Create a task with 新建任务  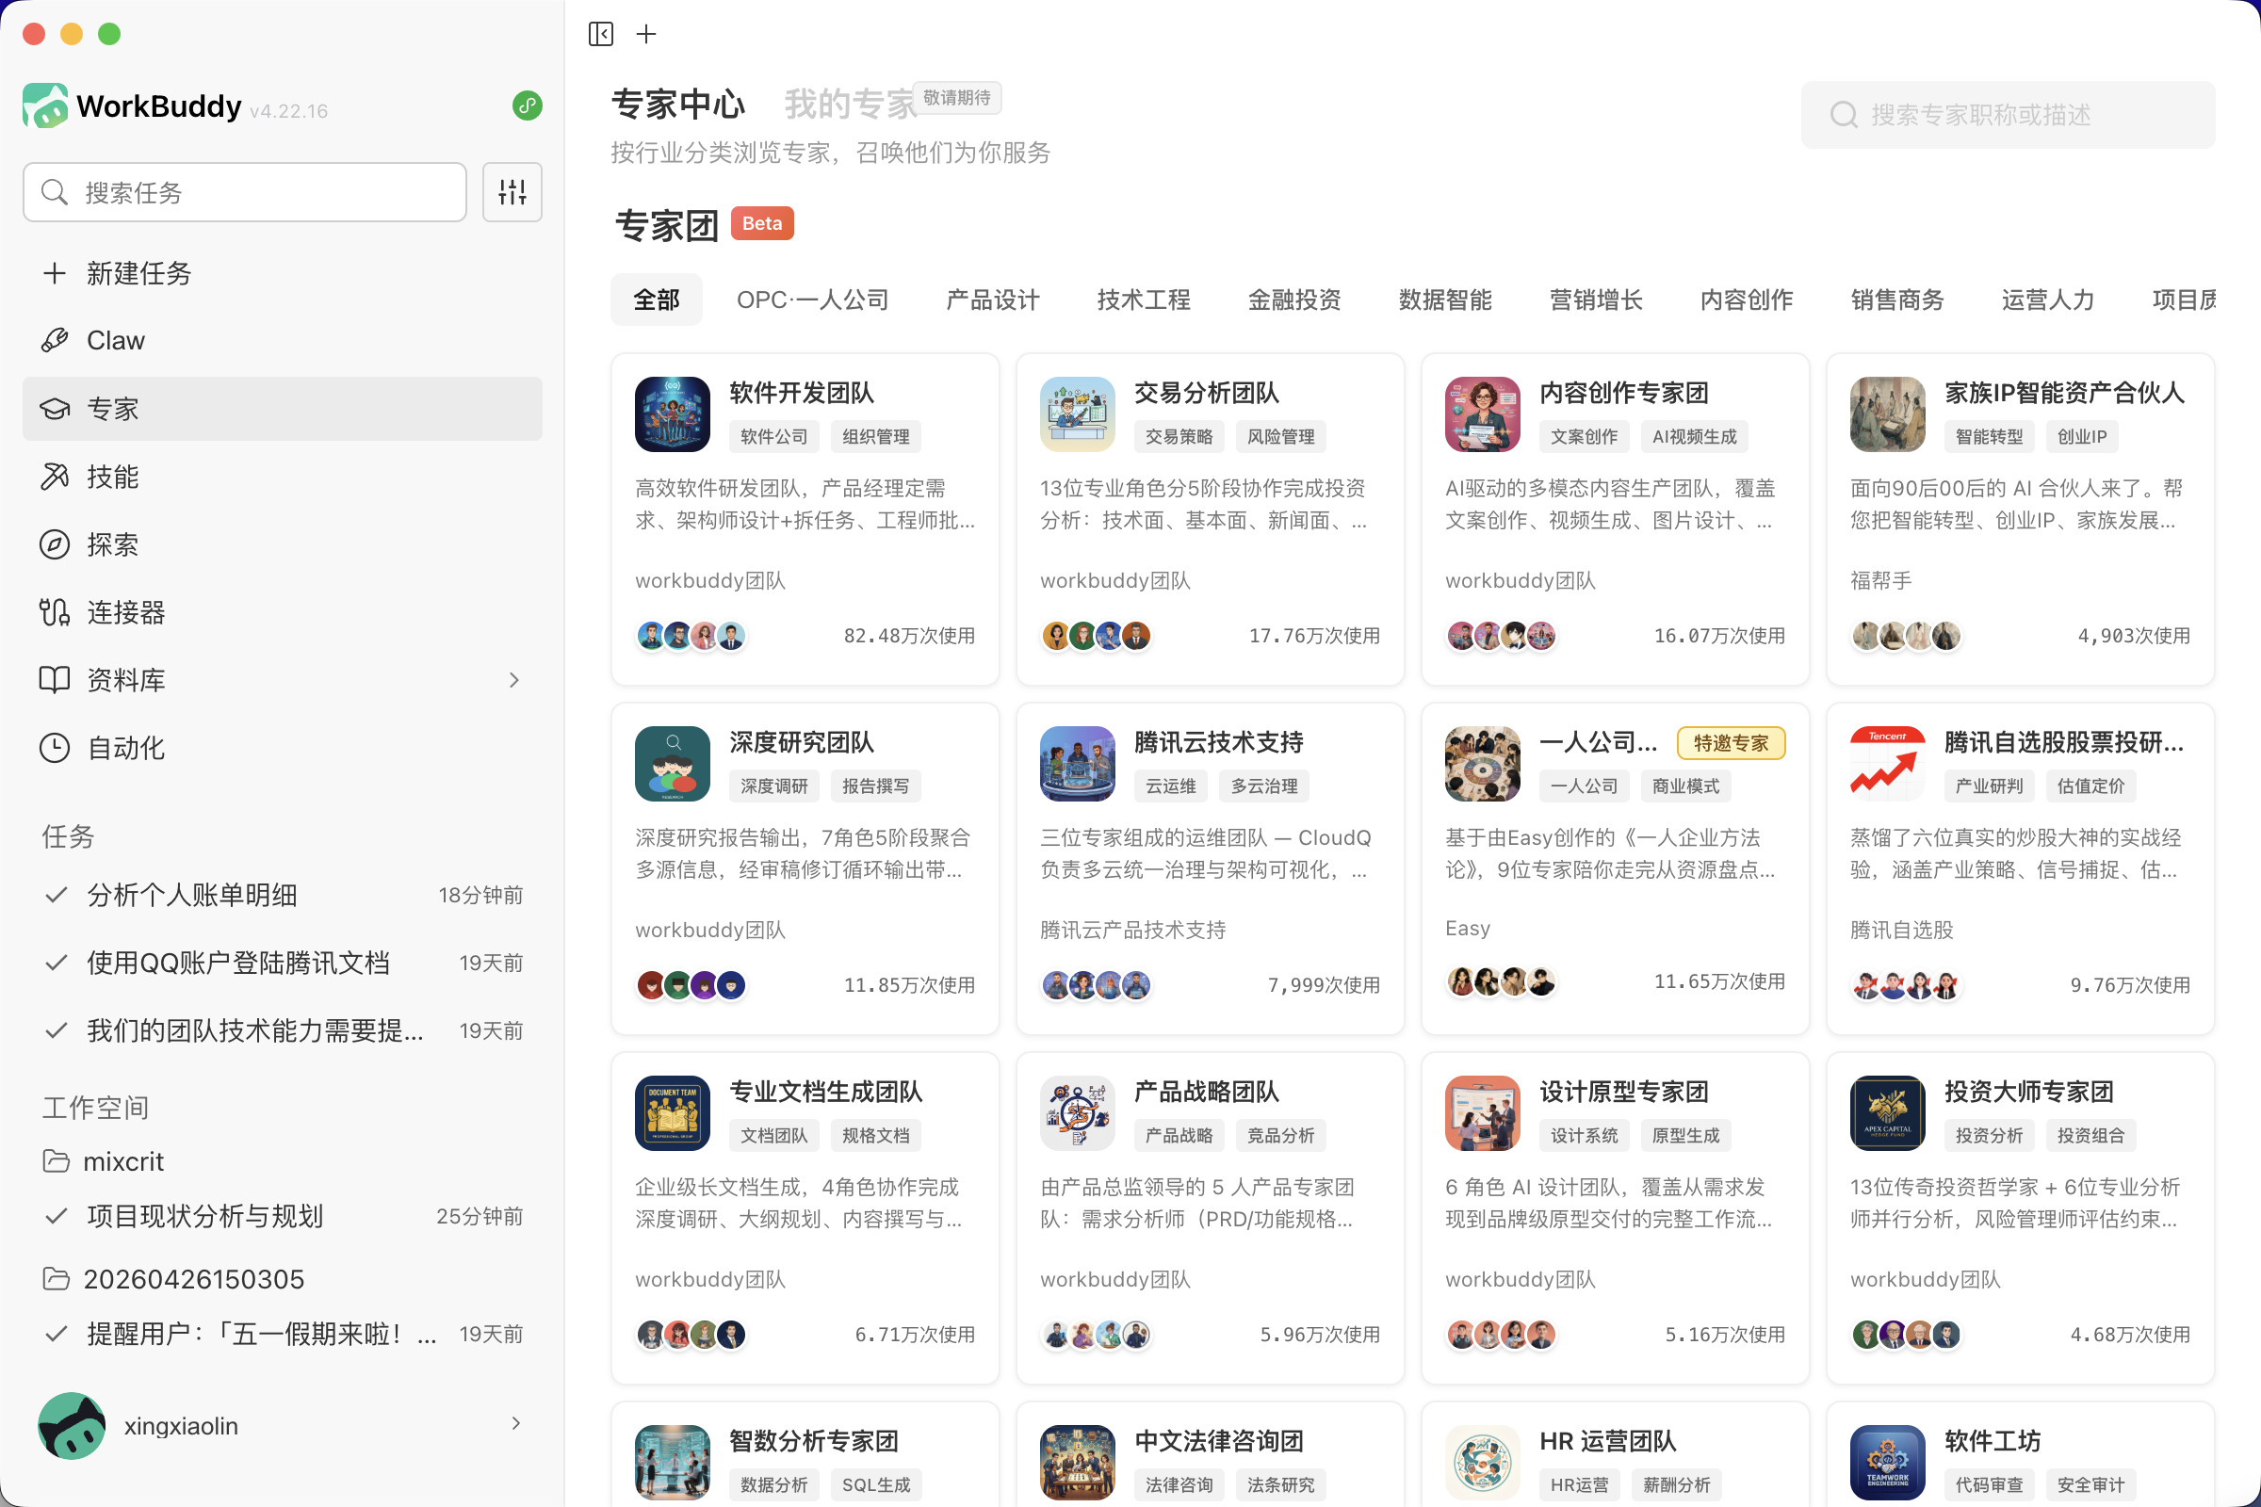point(283,273)
